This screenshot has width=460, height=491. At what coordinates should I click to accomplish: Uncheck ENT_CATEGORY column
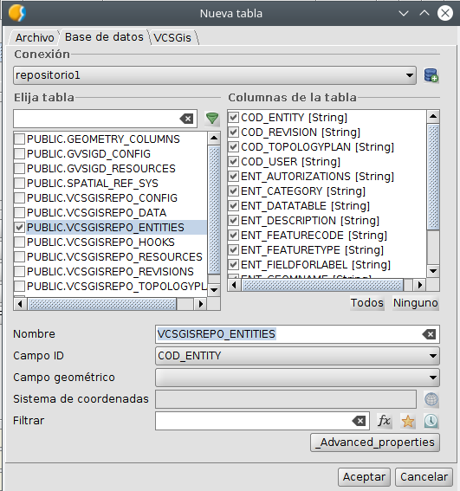coord(233,191)
